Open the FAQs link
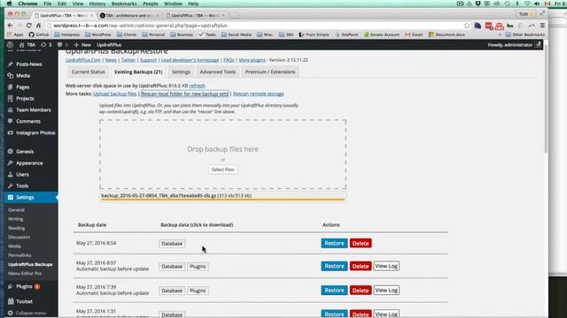Screen dimensions: 567x318 click(x=229, y=60)
